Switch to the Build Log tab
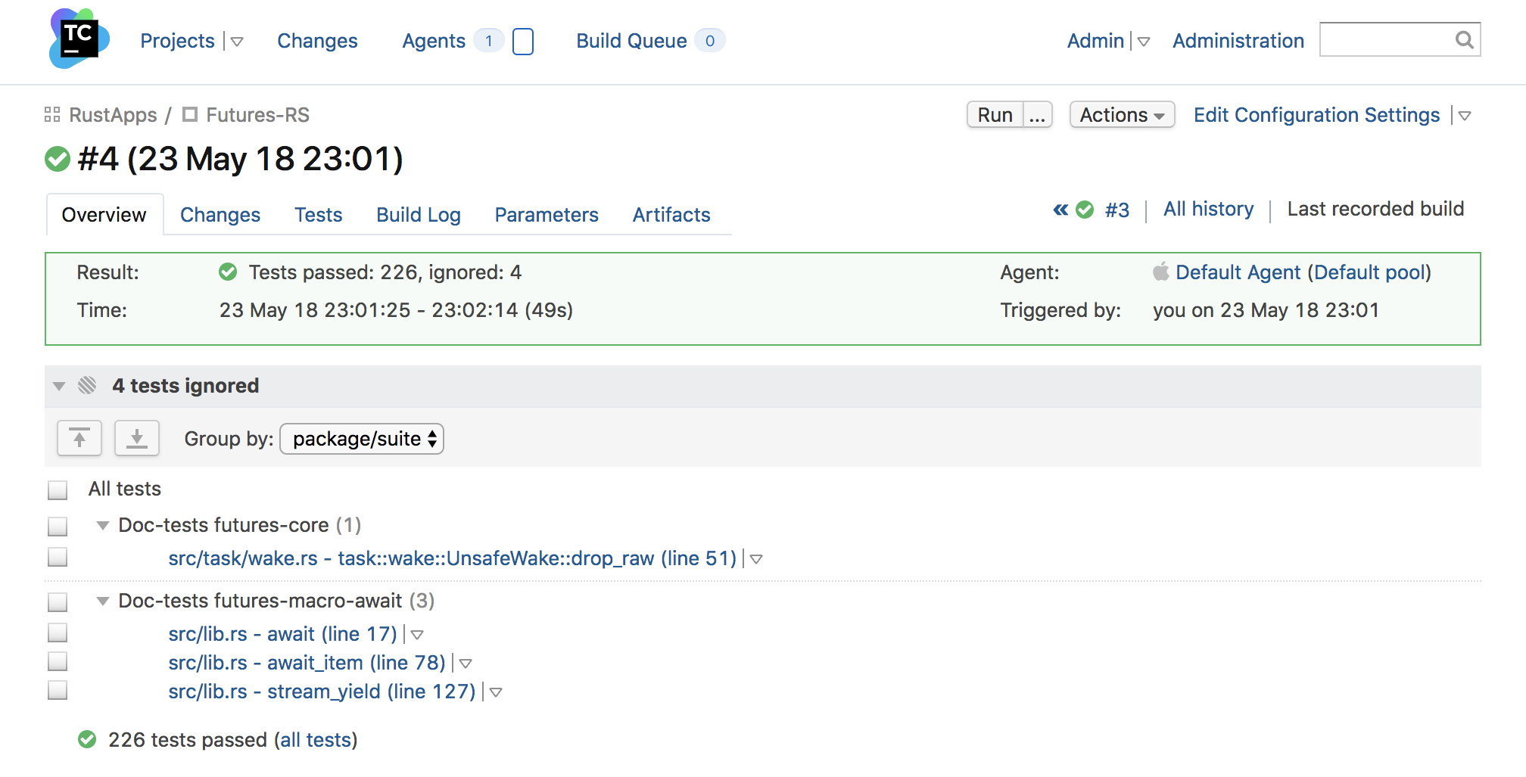The image size is (1526, 777). coord(419,215)
